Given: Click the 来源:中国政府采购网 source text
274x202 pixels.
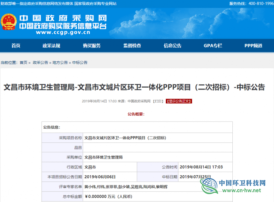Looking at the screenshot, I should coord(134,101).
